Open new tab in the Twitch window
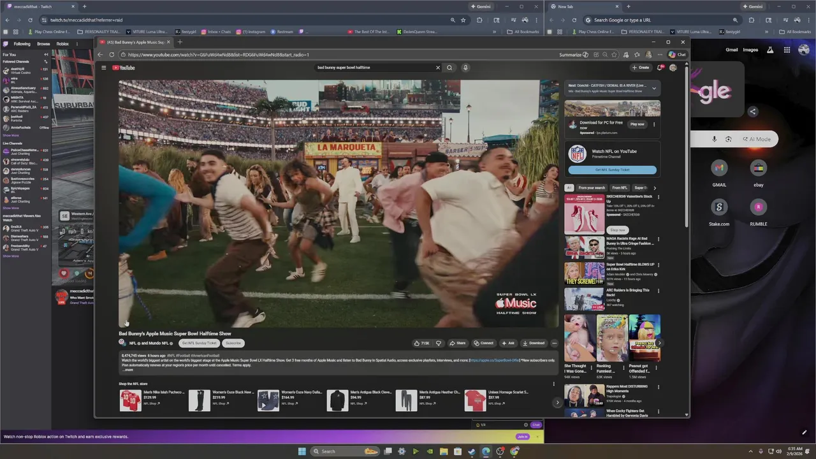This screenshot has height=459, width=816. pos(84,6)
